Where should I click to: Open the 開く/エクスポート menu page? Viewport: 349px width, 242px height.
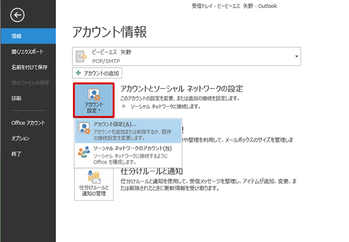27,52
